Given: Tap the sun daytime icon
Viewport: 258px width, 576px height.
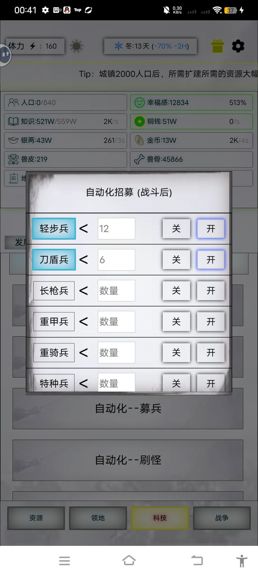Looking at the screenshot, I should click(76, 46).
